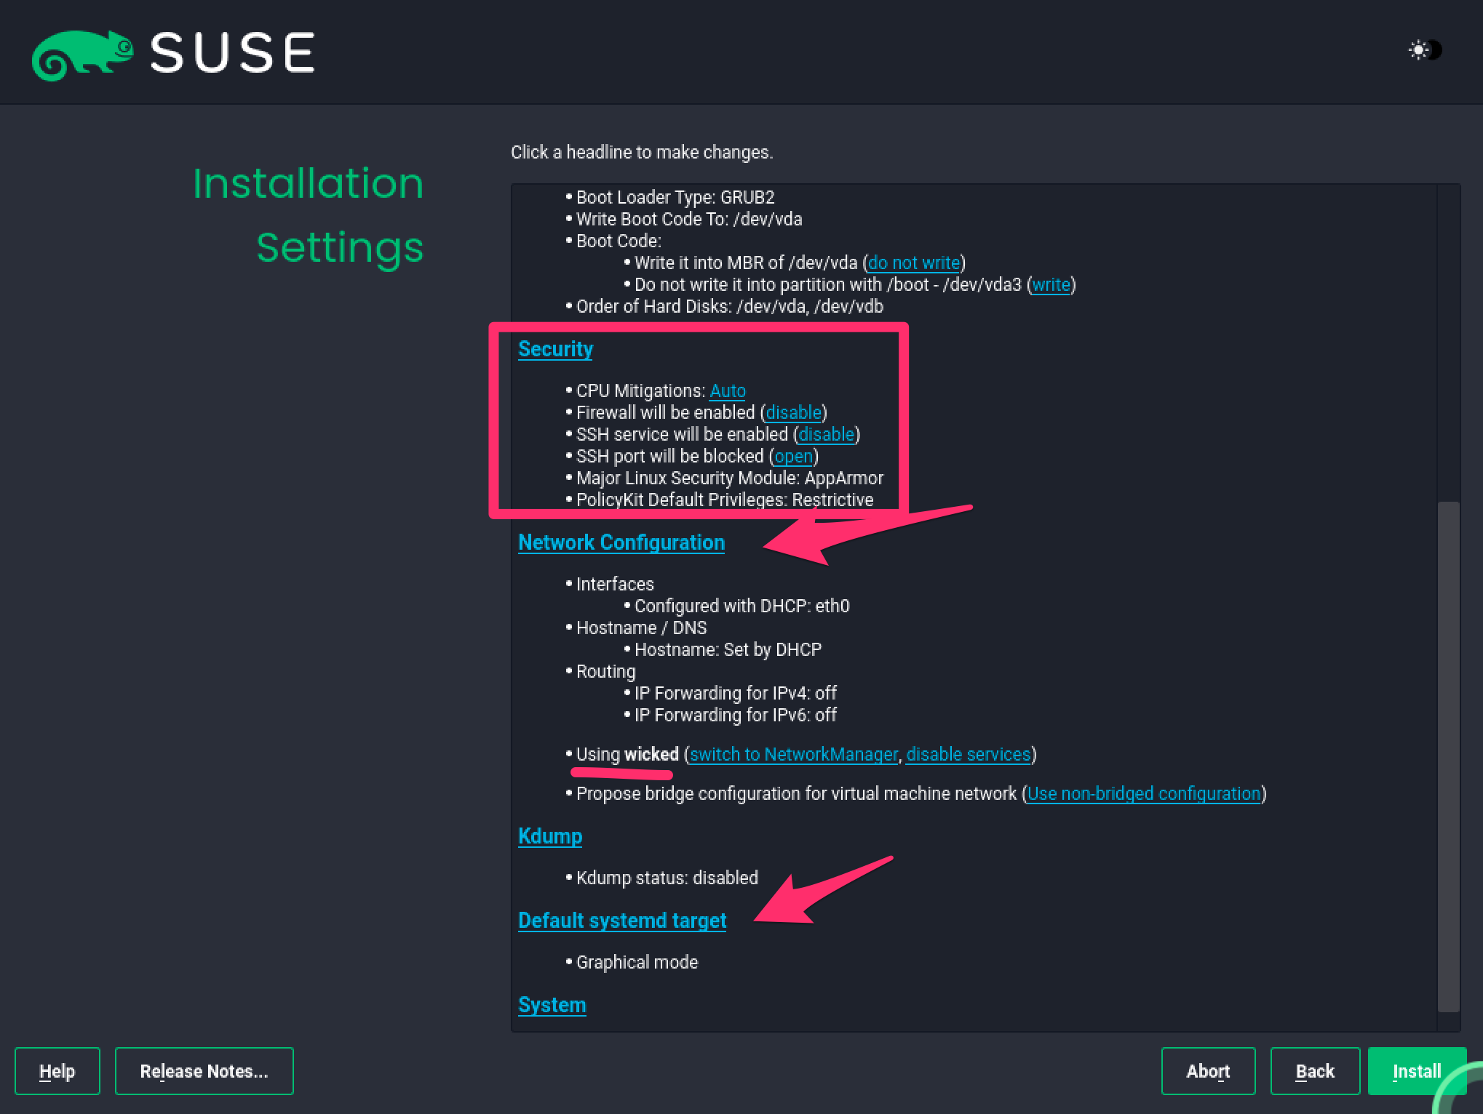Image resolution: width=1483 pixels, height=1114 pixels.
Task: Click the 'Routing' list item
Action: (605, 672)
